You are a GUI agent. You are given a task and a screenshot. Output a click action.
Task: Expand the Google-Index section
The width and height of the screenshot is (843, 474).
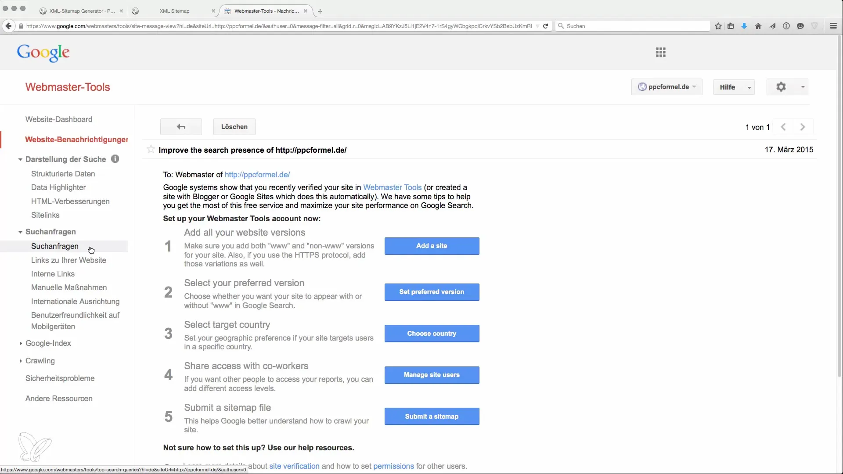20,343
